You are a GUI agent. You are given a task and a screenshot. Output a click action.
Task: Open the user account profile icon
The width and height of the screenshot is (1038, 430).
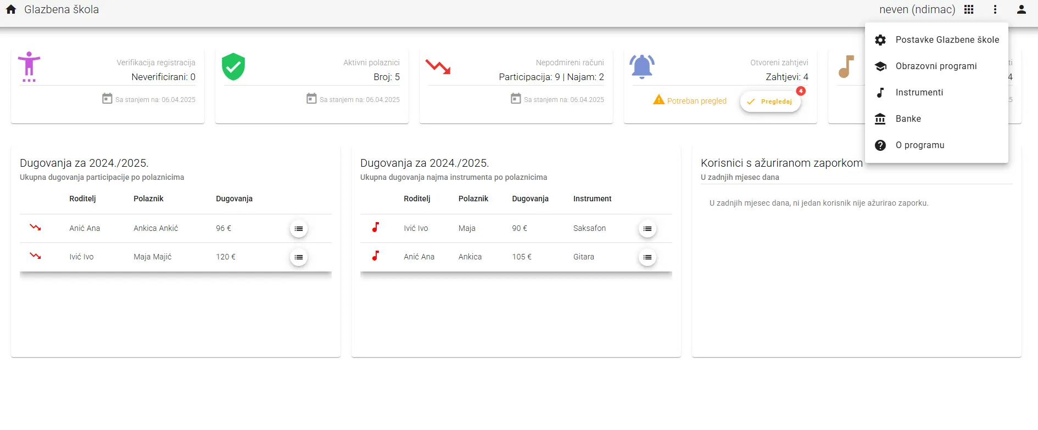(x=1021, y=9)
